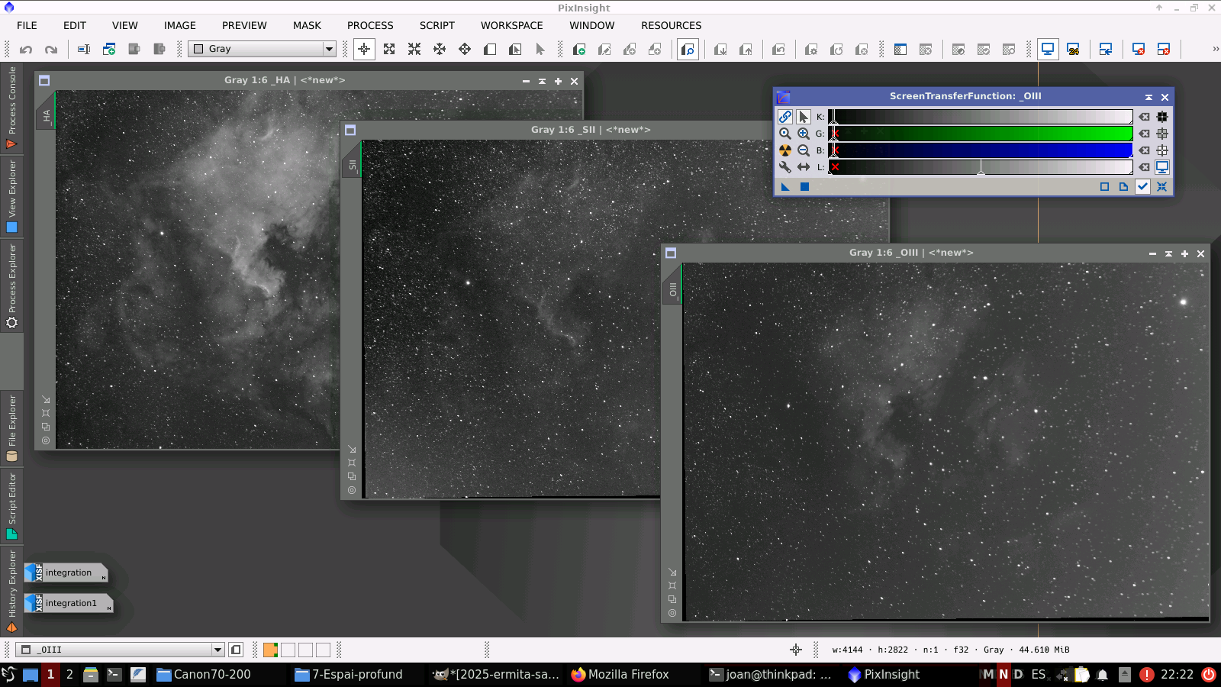Open the Gray channel selector dropdown
1221x687 pixels.
click(x=329, y=49)
